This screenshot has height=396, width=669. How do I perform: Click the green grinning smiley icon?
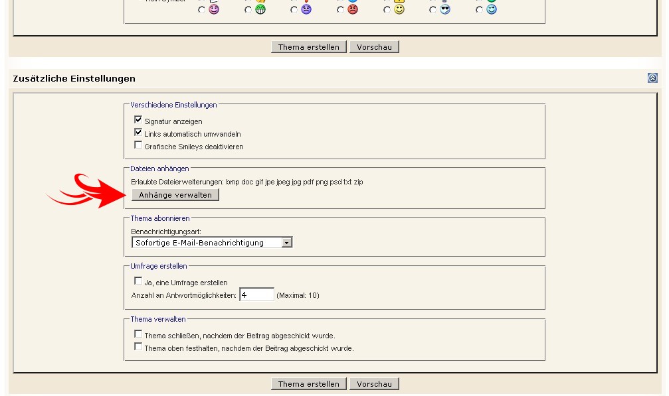[x=260, y=10]
